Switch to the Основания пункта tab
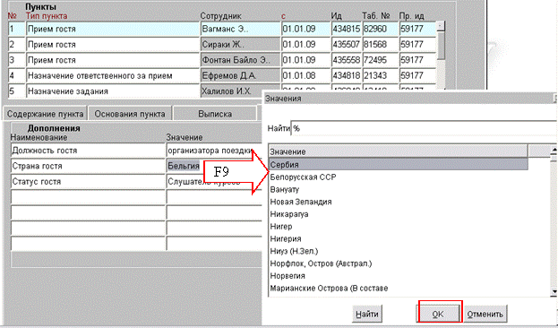558x328 pixels. (130, 114)
